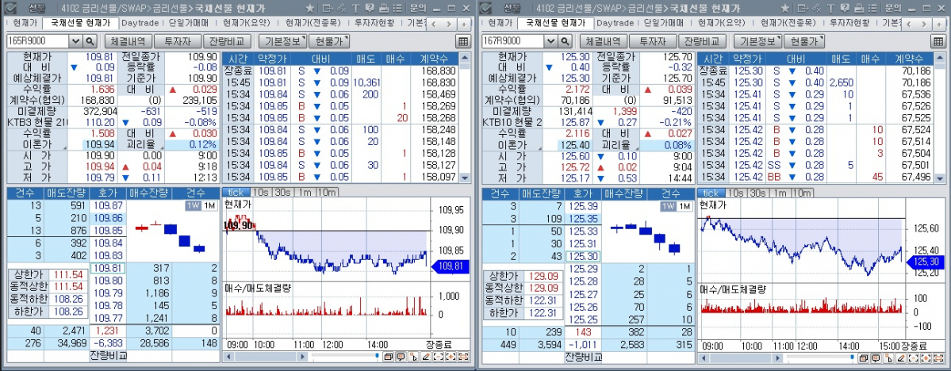
Task: Click the grid layout icon in right window toolbar
Action: pos(937,41)
